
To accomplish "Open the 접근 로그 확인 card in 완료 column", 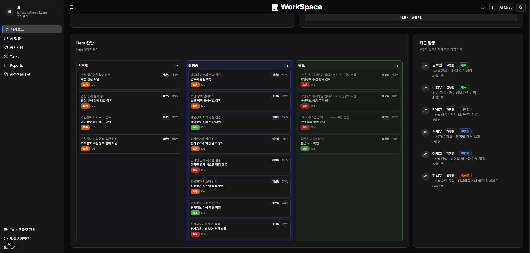I will tap(349, 144).
